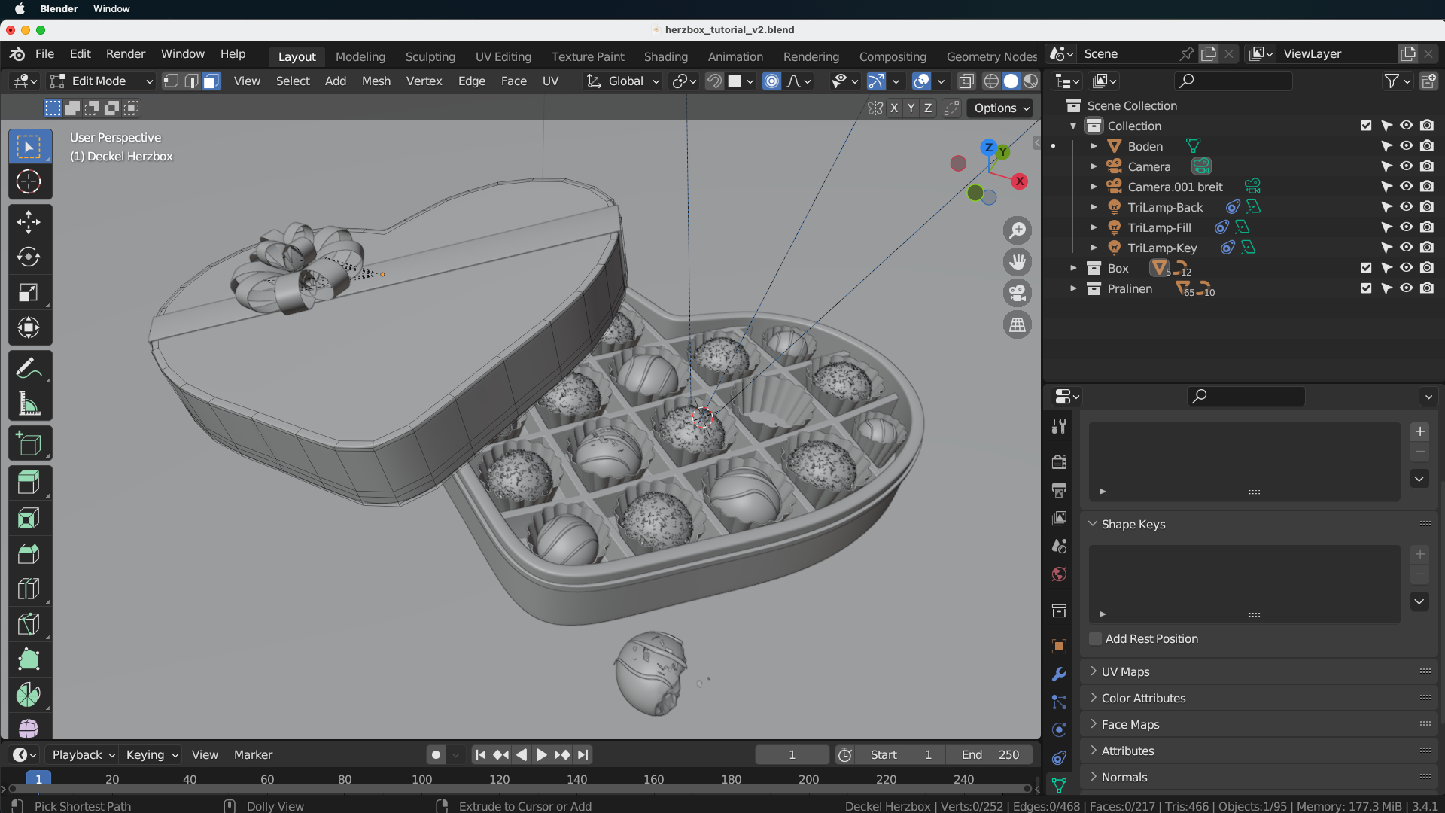Image resolution: width=1445 pixels, height=813 pixels.
Task: Select the Loop Cut tool
Action: pos(29,589)
